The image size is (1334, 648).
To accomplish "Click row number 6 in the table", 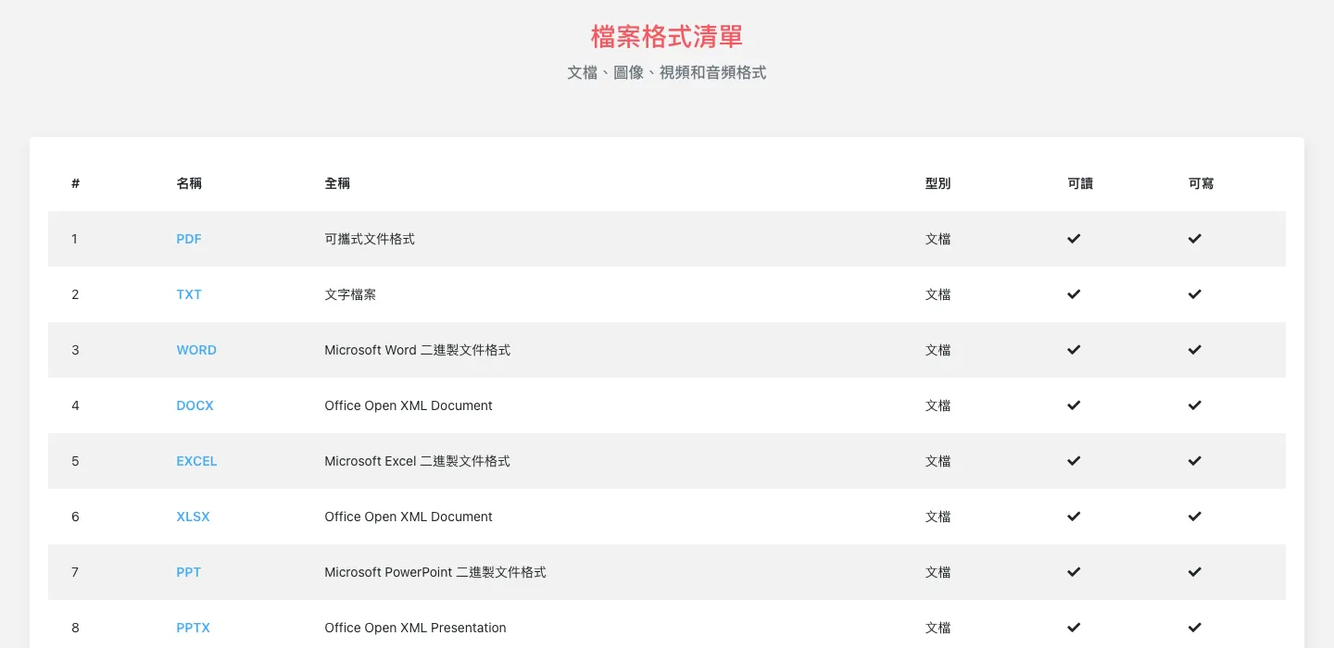I will coord(75,517).
